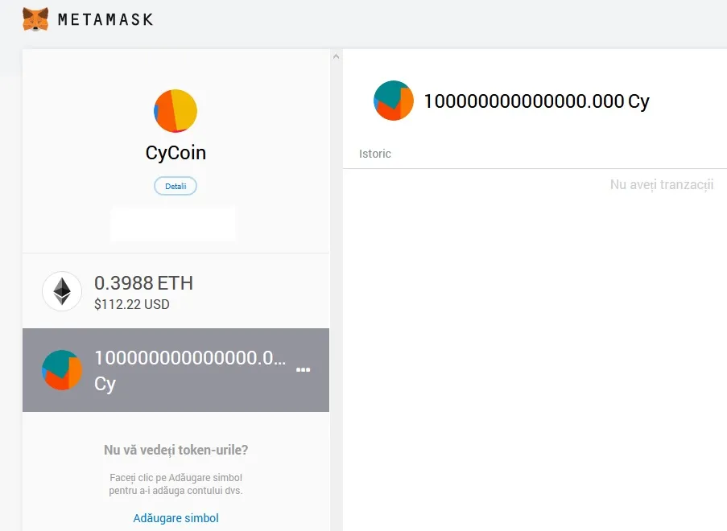Viewport: 727px width, 531px height.
Task: Open the Cy token three-dot options menu
Action: pos(304,370)
